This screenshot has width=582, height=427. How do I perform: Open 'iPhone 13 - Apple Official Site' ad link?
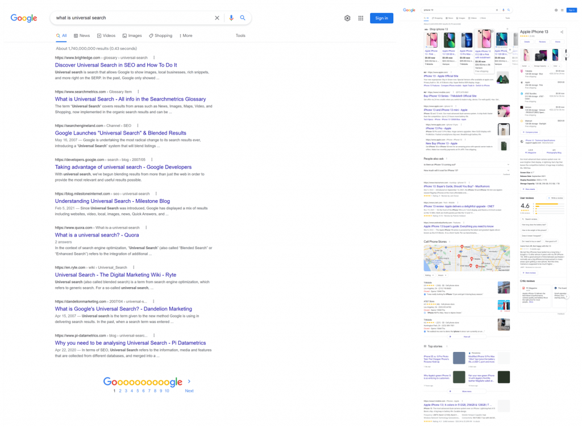pyautogui.click(x=441, y=76)
